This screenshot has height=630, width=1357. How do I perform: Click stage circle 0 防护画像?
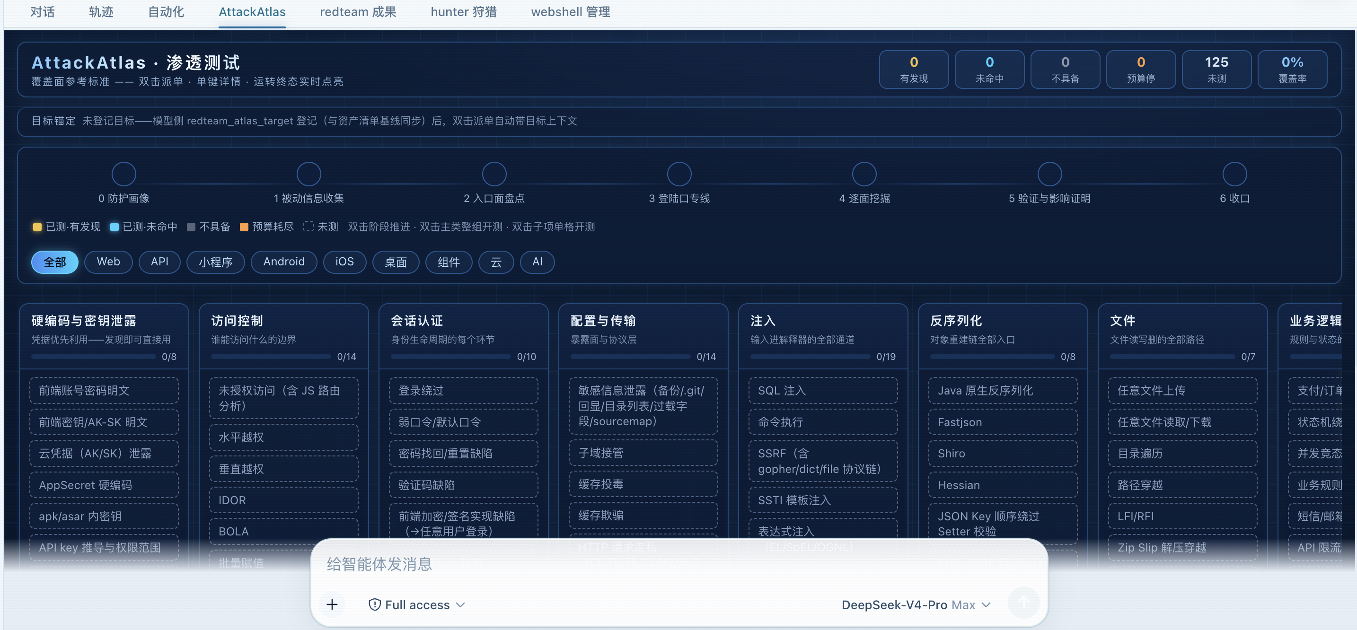click(124, 174)
